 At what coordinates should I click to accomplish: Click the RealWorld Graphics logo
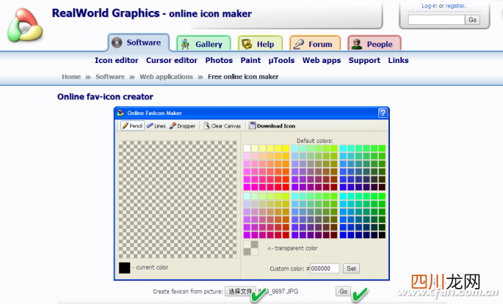point(25,25)
